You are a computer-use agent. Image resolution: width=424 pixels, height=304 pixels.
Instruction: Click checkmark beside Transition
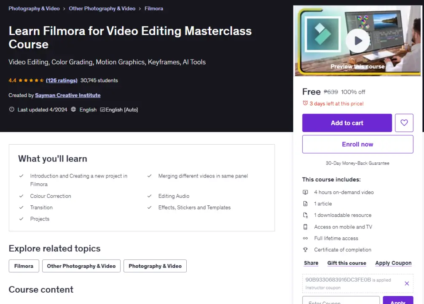21,207
